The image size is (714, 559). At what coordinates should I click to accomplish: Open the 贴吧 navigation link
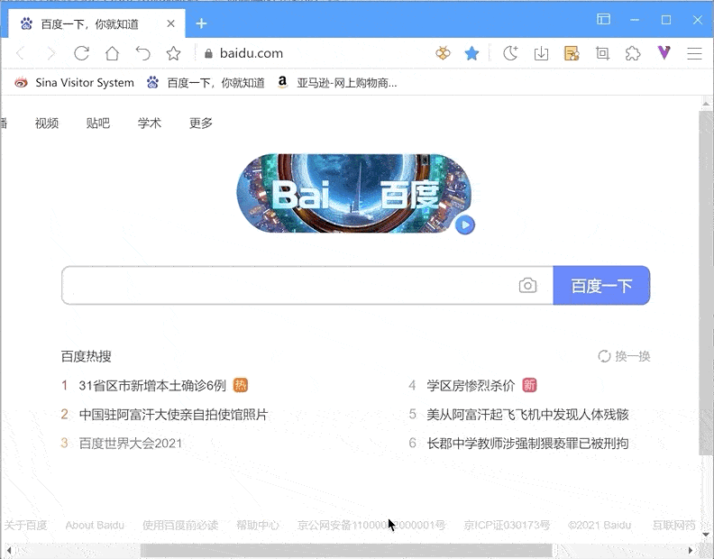[x=98, y=123]
